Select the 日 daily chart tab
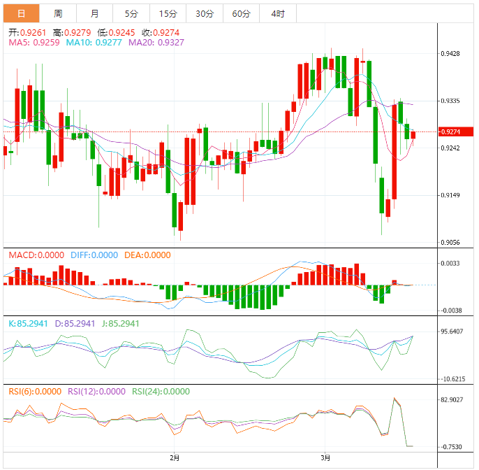 click(22, 13)
